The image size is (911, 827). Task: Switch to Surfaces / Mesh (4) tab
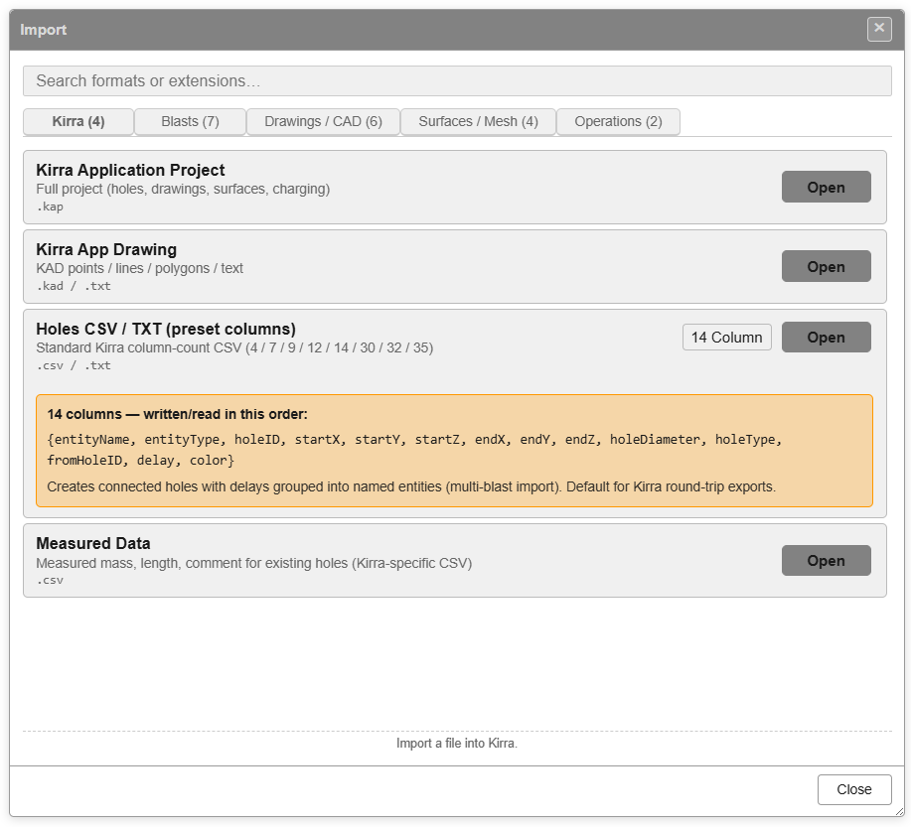tap(478, 121)
